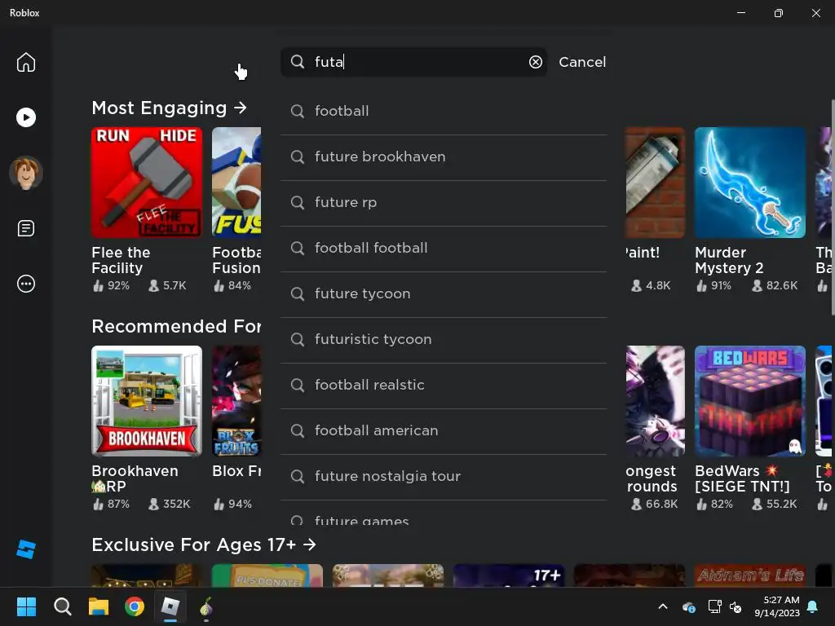Open the Aidnam's Life game thumbnail
The height and width of the screenshot is (626, 835).
[750, 575]
